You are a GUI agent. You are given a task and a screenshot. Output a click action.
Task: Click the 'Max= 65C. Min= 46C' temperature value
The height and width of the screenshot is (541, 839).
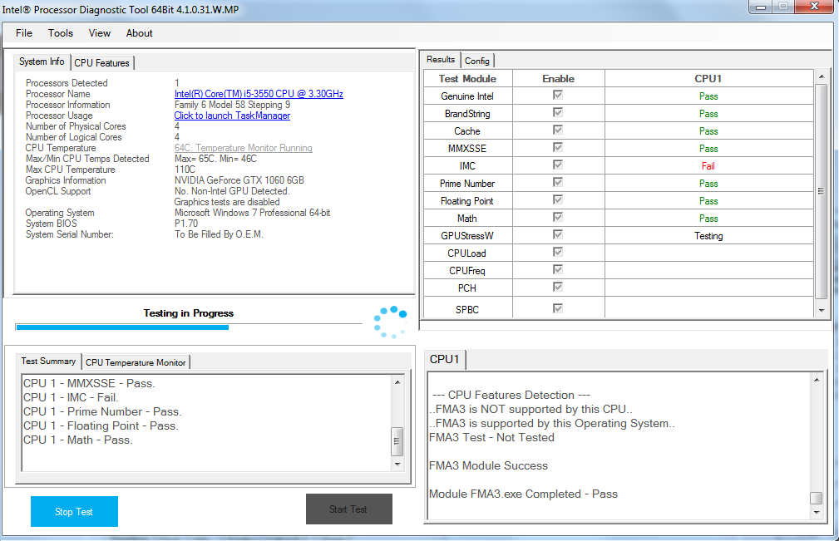point(215,159)
